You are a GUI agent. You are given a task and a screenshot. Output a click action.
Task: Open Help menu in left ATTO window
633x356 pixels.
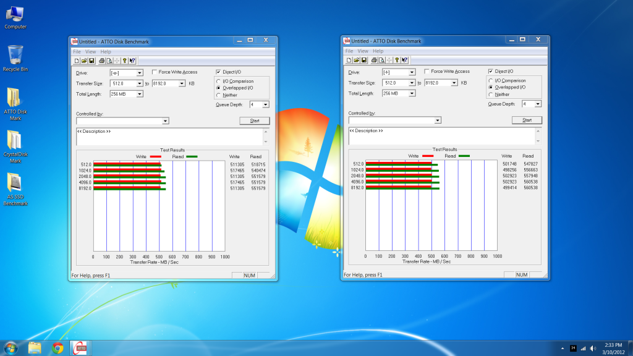click(x=106, y=52)
